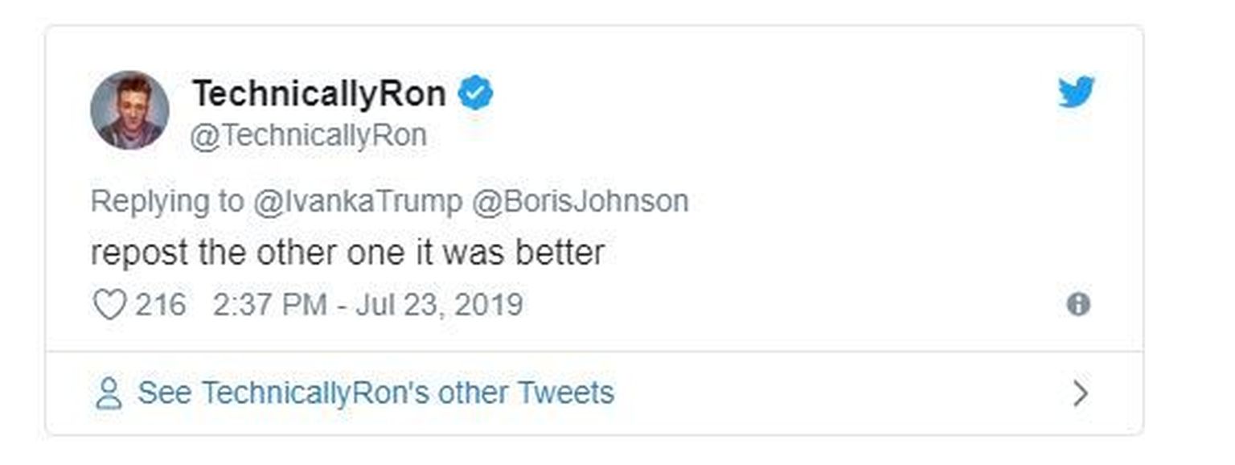The image size is (1235, 465).
Task: Click the Twitter bird logo
Action: click(x=1076, y=92)
